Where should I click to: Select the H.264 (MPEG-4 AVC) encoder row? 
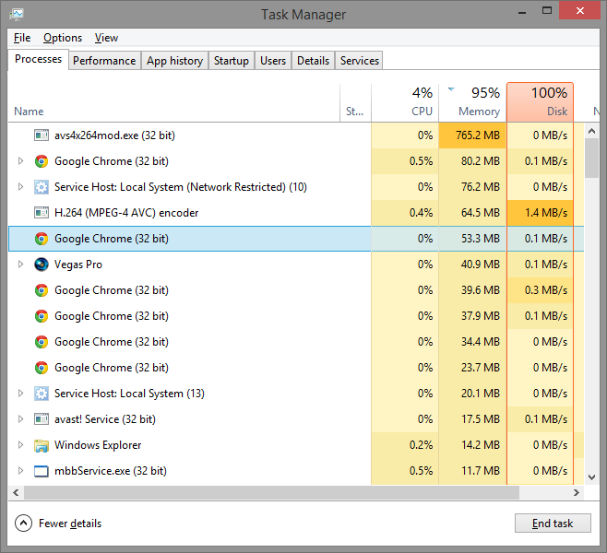click(x=296, y=213)
